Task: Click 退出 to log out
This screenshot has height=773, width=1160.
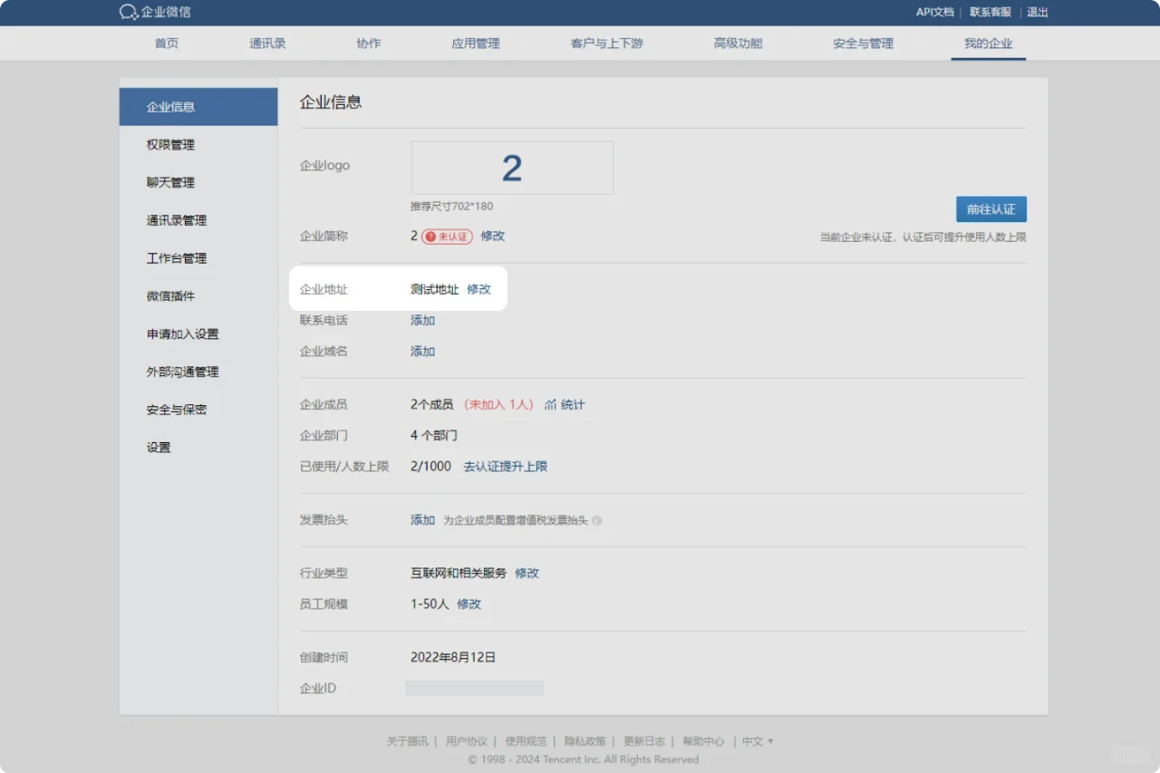Action: (1037, 13)
